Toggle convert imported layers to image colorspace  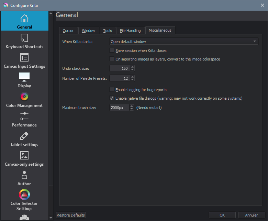click(x=112, y=59)
